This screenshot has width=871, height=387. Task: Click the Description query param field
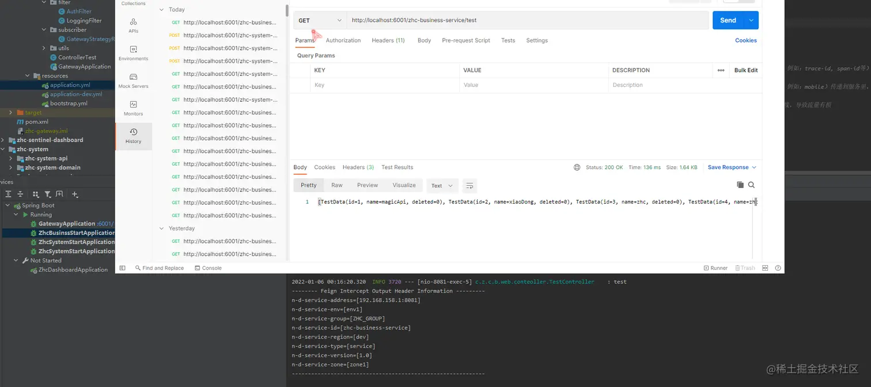click(684, 85)
